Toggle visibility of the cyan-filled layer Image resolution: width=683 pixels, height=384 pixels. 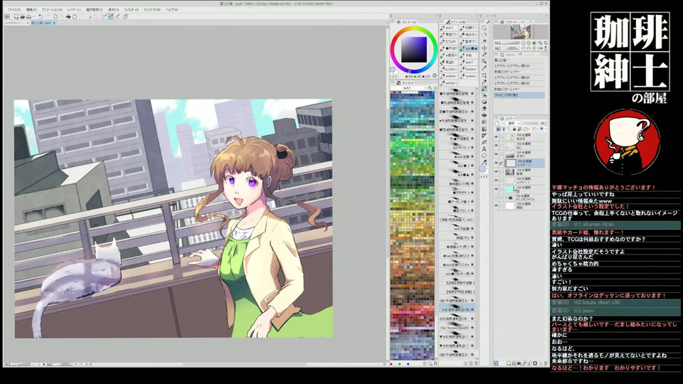(497, 190)
